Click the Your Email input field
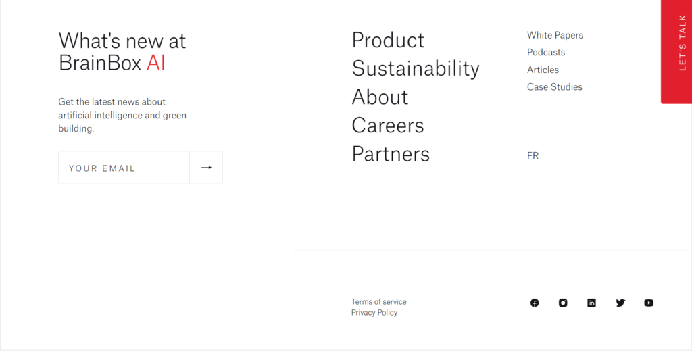This screenshot has height=352, width=692. pos(124,168)
